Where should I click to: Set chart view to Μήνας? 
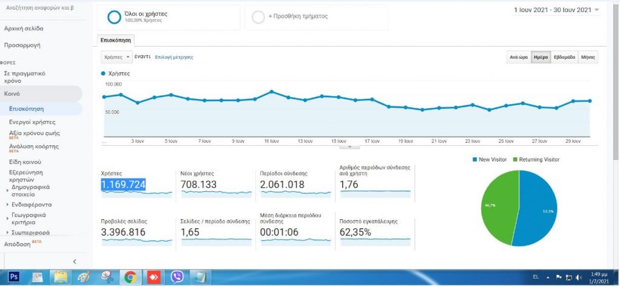(588, 57)
